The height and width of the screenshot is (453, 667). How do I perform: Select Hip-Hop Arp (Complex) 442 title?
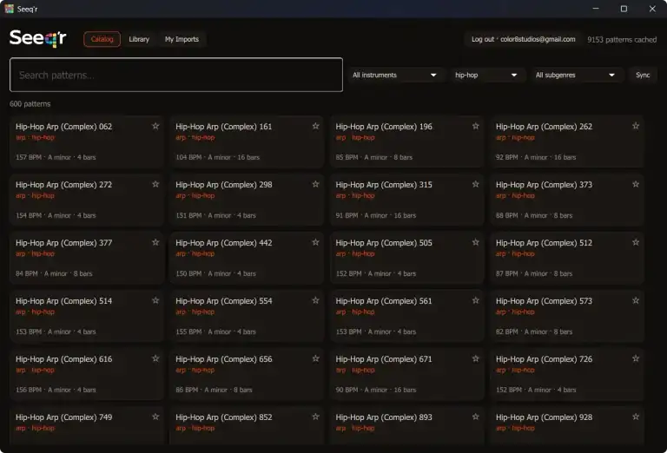pos(224,243)
